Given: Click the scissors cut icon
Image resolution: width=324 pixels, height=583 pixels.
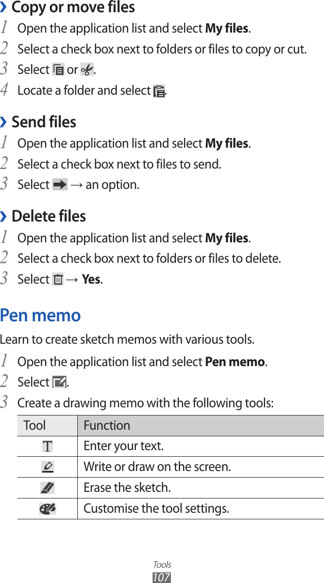Looking at the screenshot, I should [x=86, y=69].
